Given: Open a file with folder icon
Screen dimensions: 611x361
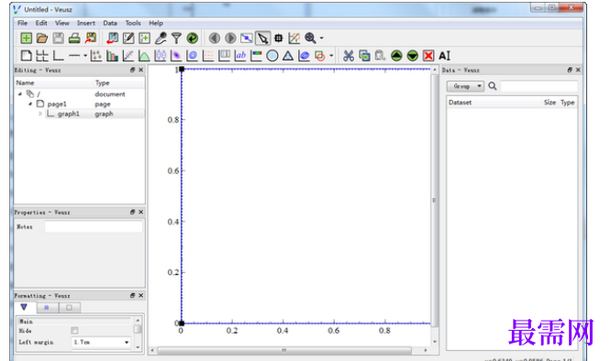Looking at the screenshot, I should [42, 38].
